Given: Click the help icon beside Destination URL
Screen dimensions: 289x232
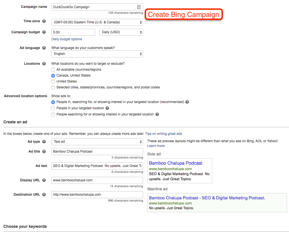Looking at the screenshot, I should (x=44, y=195).
